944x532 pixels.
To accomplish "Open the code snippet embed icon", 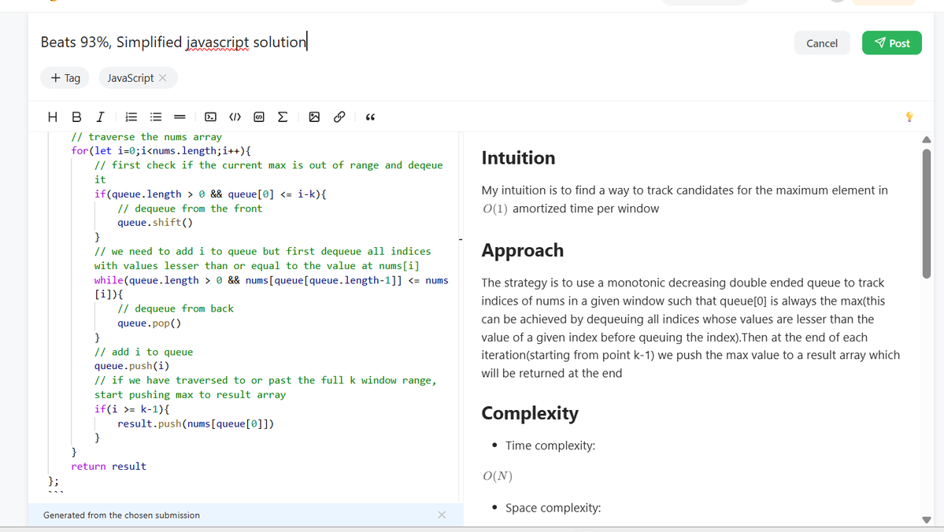I will pyautogui.click(x=259, y=116).
